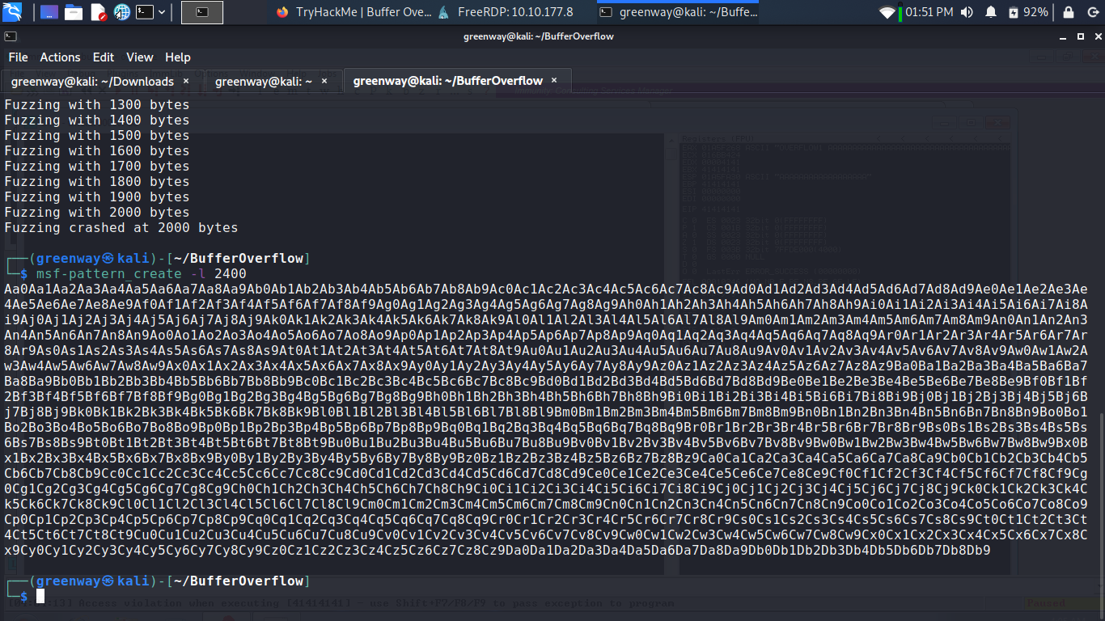View notifications via the bell icon

(x=991, y=11)
